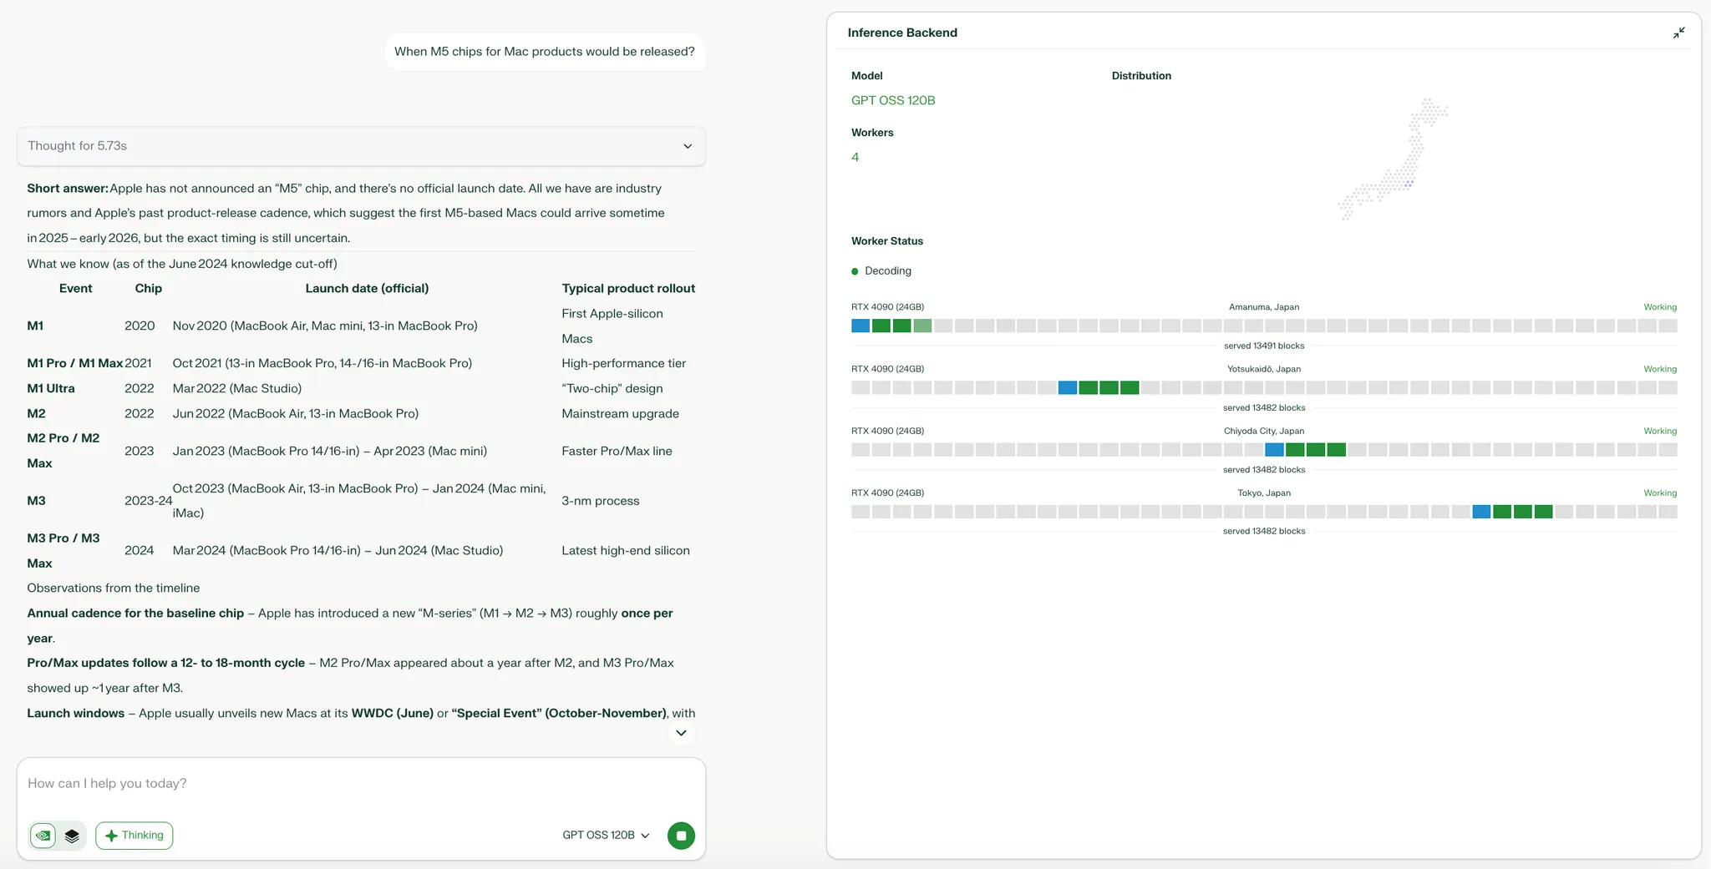
Task: Click the chevron on the thought box
Action: (x=688, y=146)
